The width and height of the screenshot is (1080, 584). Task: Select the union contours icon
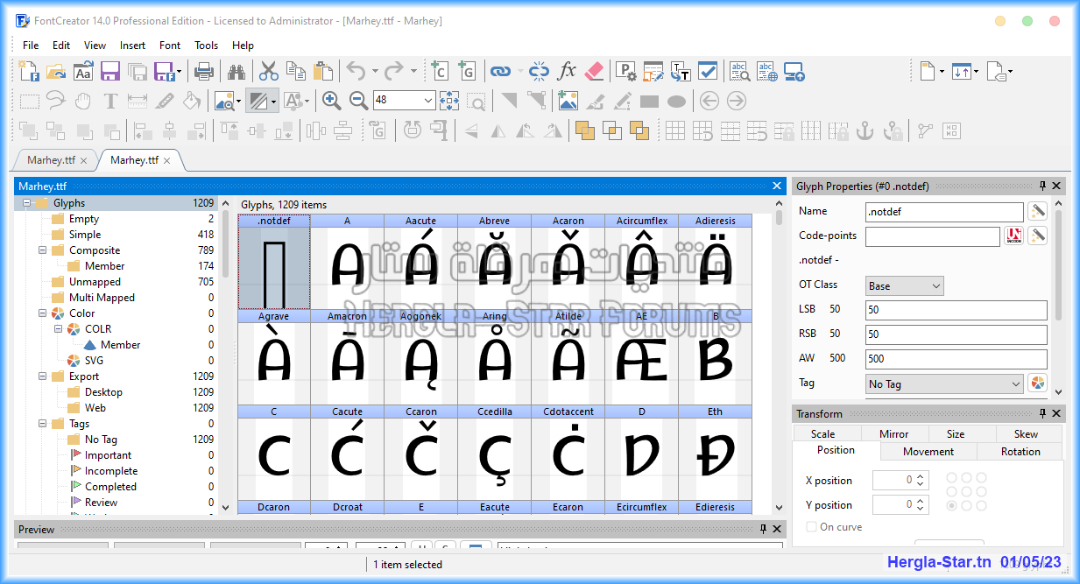(585, 130)
